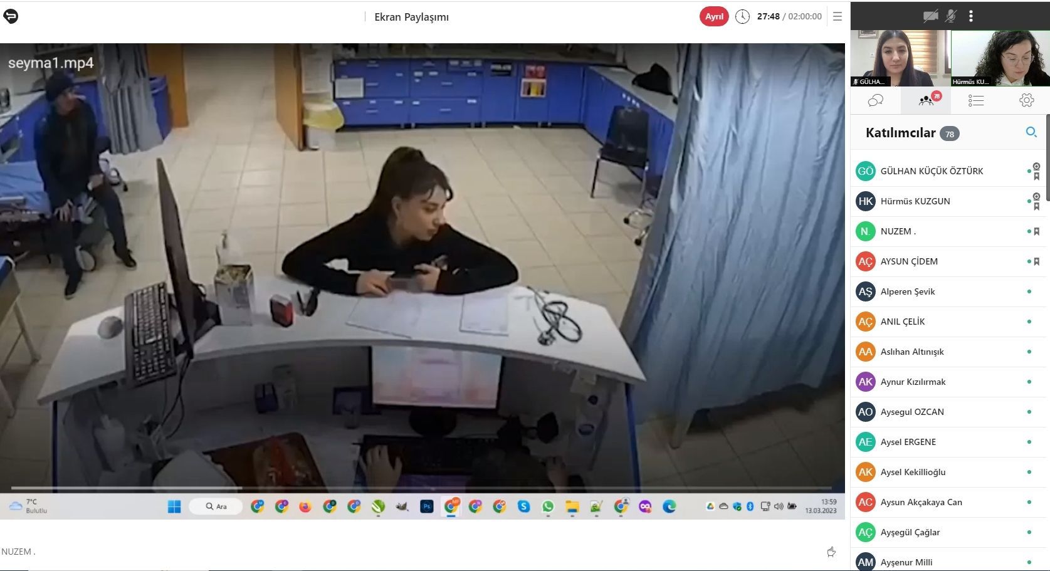
Task: Click the app logo in top-left corner
Action: [11, 16]
